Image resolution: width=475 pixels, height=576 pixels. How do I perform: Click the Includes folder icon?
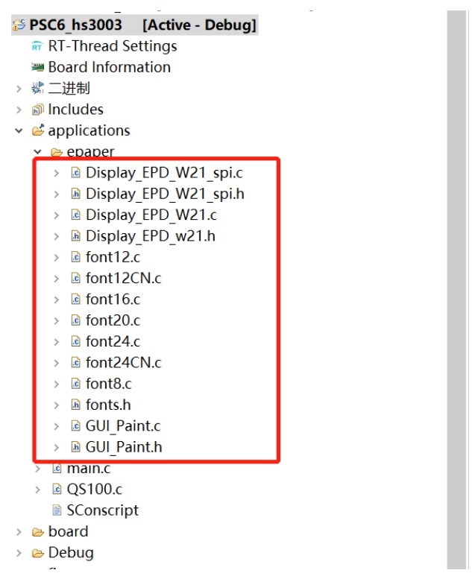(x=37, y=110)
